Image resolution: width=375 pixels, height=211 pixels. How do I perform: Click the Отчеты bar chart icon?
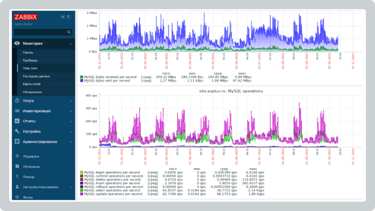[x=17, y=121]
